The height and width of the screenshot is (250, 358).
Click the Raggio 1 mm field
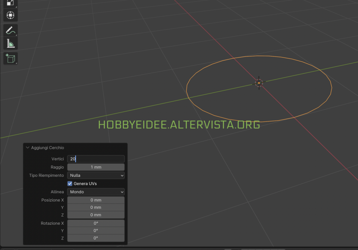[x=96, y=167]
